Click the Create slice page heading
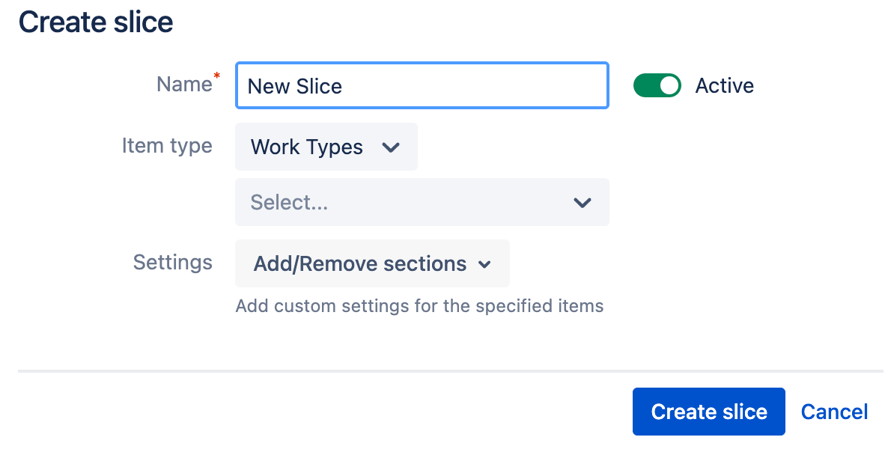The width and height of the screenshot is (885, 449). coord(95,22)
